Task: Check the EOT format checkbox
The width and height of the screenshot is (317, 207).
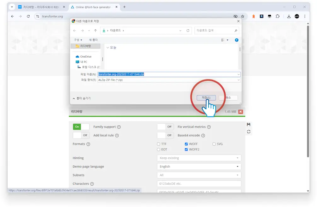Action: [x=158, y=149]
